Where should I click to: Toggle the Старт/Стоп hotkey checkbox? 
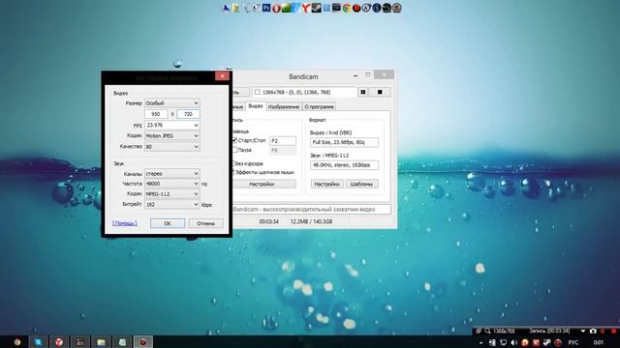[x=234, y=140]
